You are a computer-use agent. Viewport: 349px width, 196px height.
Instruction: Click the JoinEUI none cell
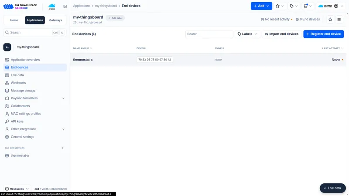pyautogui.click(x=218, y=60)
